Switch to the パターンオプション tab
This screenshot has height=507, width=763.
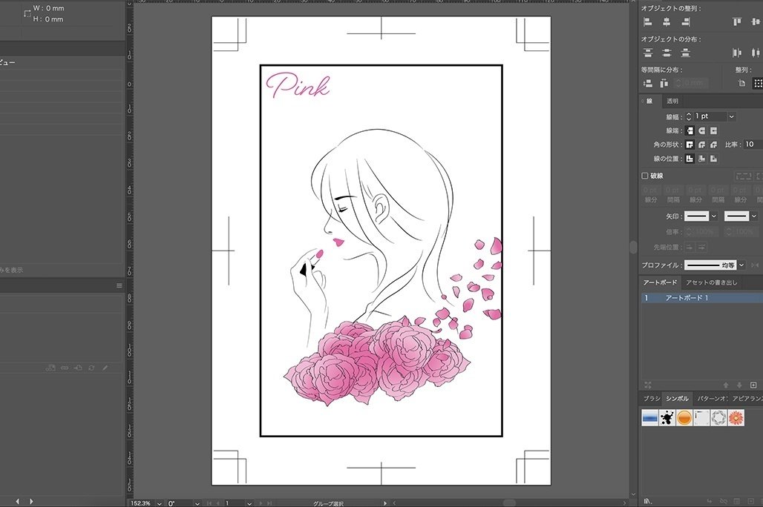(713, 399)
